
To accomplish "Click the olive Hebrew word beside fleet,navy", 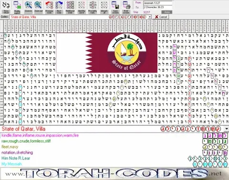I will 216,147.
